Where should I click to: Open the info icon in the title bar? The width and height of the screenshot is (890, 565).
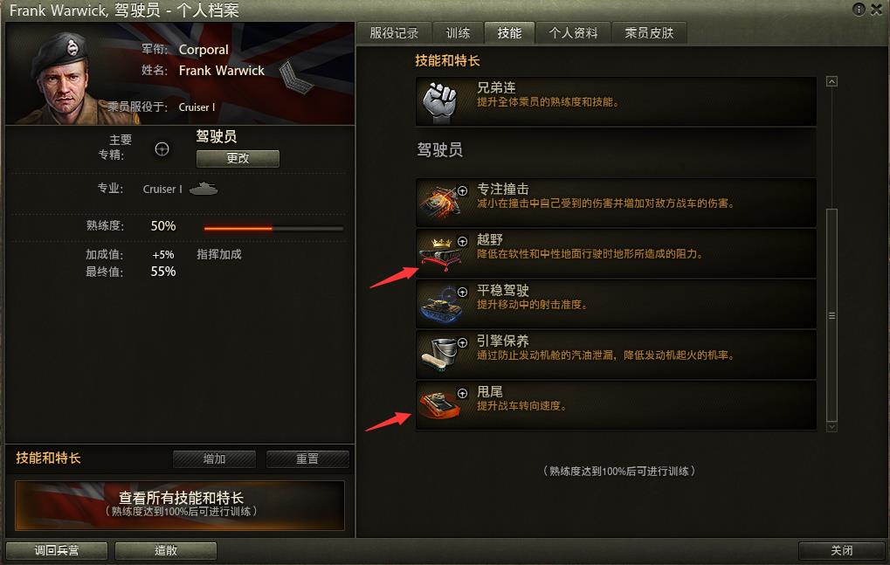click(x=859, y=9)
